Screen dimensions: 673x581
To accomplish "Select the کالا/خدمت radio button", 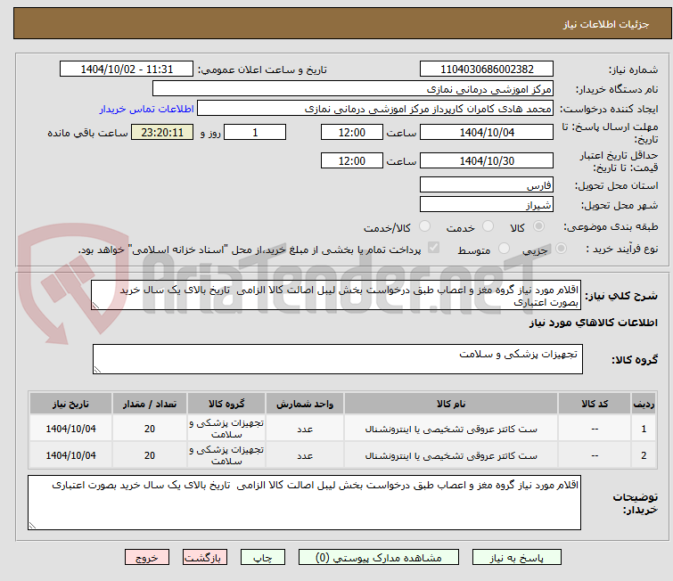I will click(x=424, y=226).
